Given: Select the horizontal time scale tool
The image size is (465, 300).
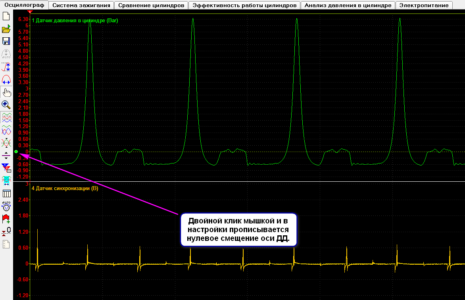Looking at the screenshot, I should [6, 80].
